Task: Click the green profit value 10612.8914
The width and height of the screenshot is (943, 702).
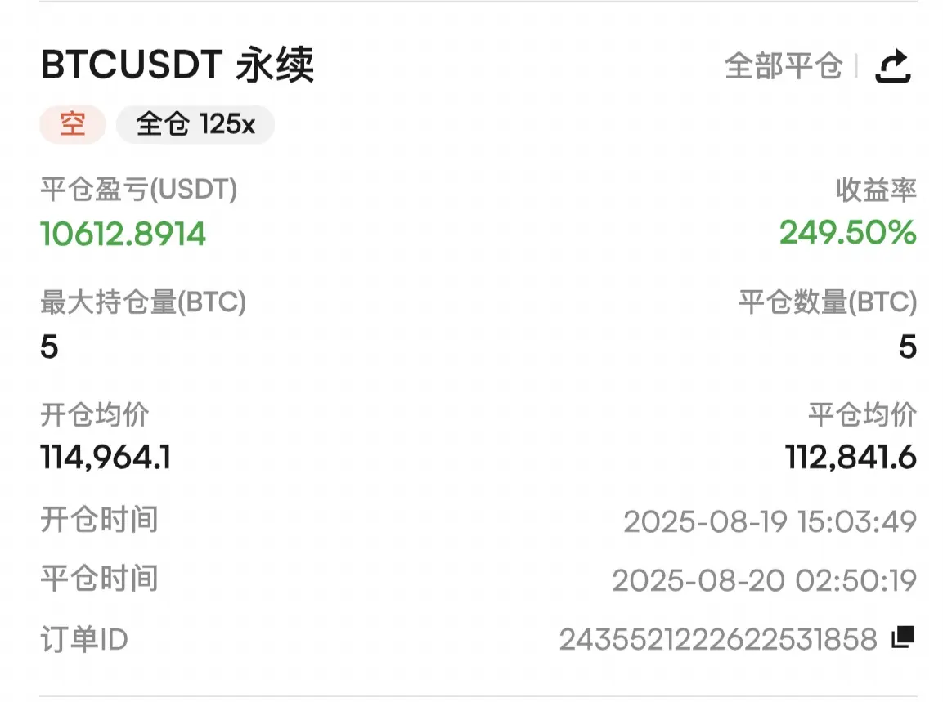Action: click(x=123, y=234)
